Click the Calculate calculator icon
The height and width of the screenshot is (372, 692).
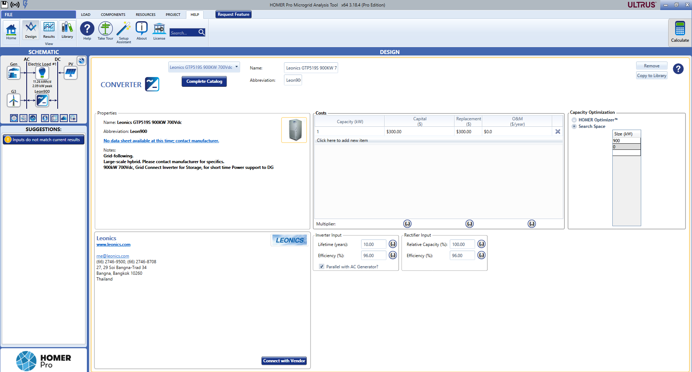[680, 28]
